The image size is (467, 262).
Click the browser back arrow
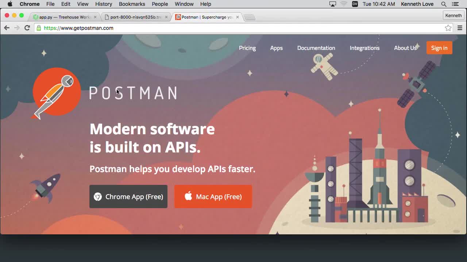[7, 28]
